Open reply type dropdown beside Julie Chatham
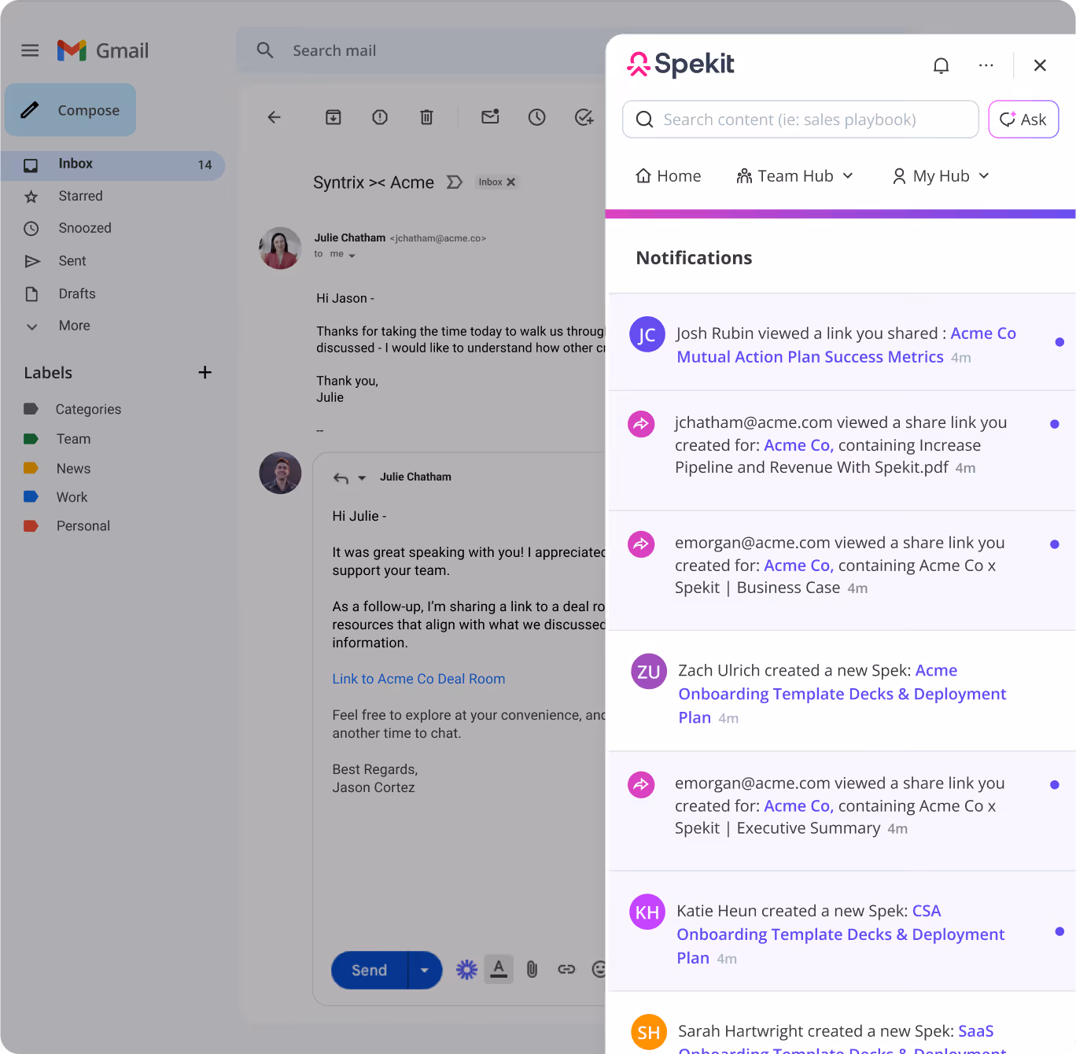Image resolution: width=1076 pixels, height=1054 pixels. 362,477
